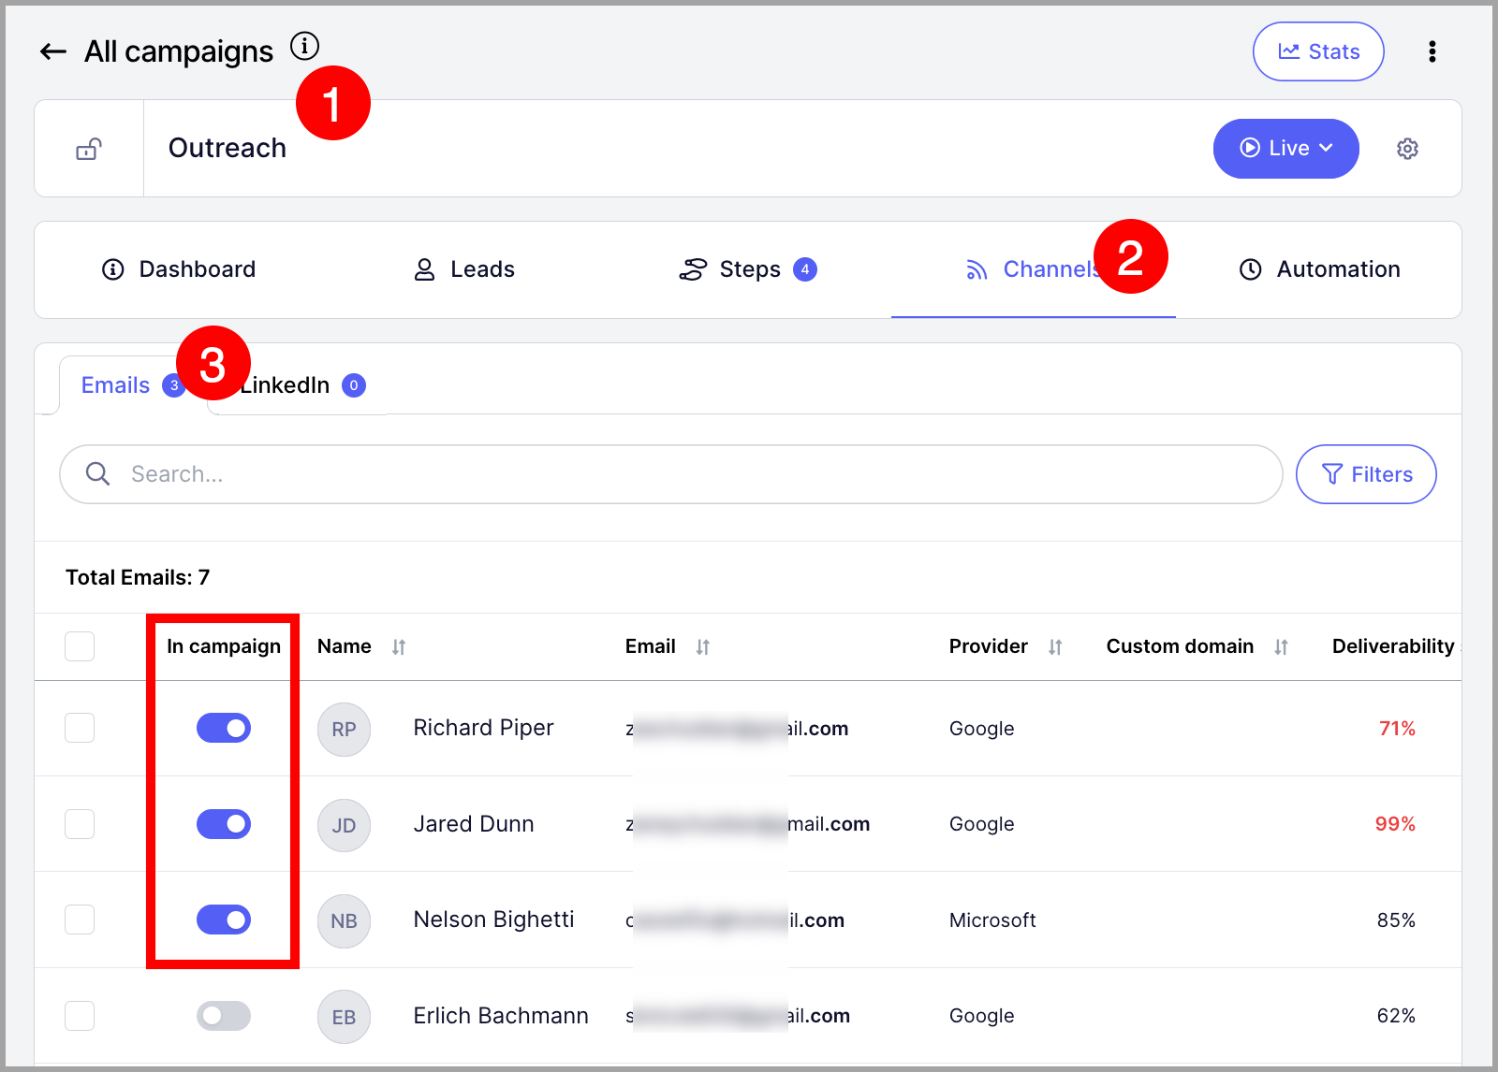This screenshot has width=1498, height=1072.
Task: Toggle off In campaign for Jared Dunn
Action: click(x=224, y=824)
